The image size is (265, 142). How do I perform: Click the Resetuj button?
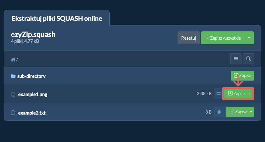coord(188,38)
